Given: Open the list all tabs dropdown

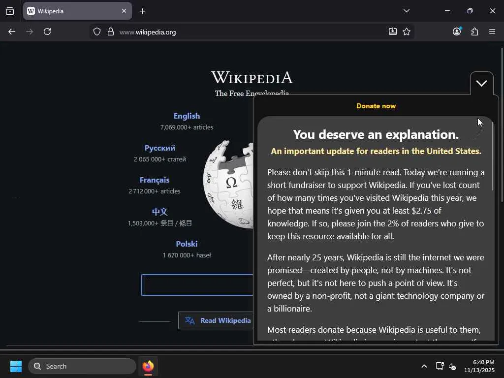Looking at the screenshot, I should tap(406, 11).
